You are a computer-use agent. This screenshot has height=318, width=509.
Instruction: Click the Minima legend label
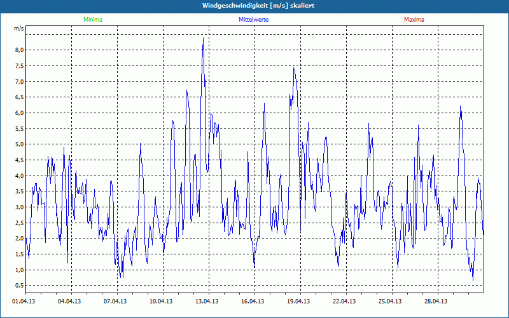(92, 20)
